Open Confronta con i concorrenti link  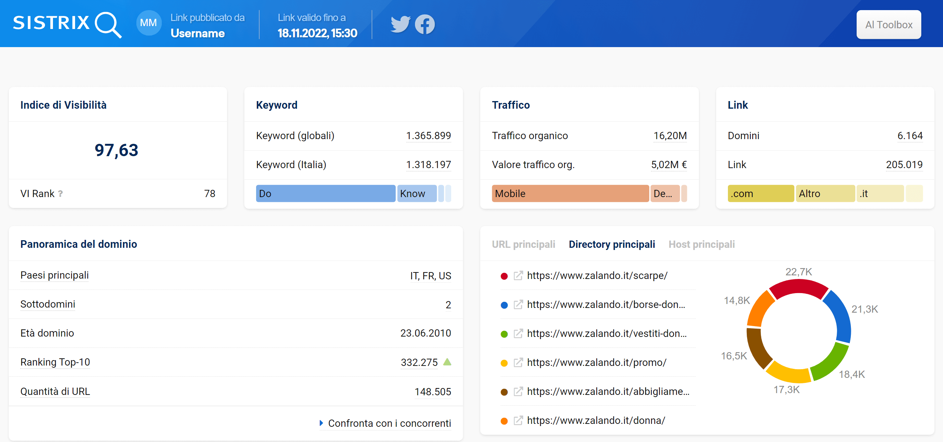pos(390,423)
